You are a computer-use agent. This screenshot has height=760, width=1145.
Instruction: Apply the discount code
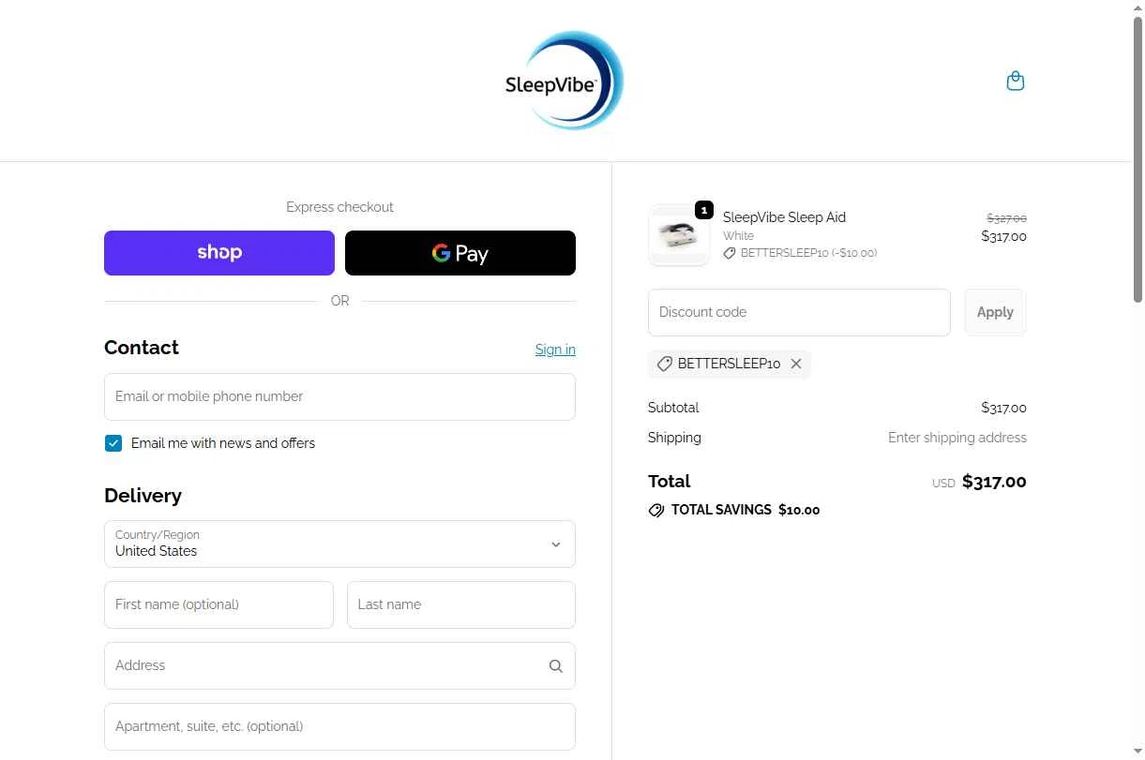pos(995,312)
